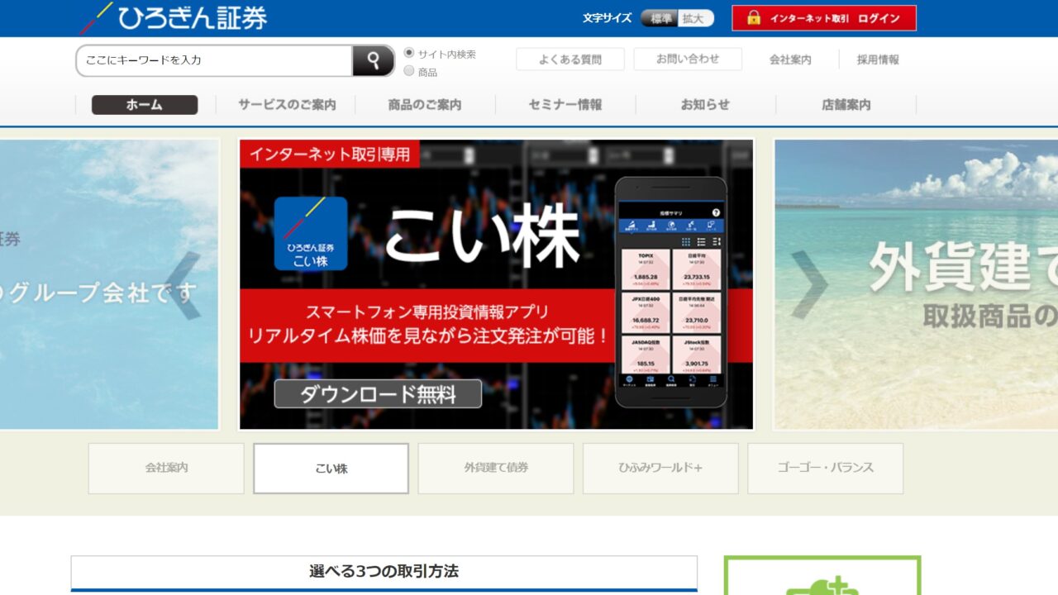This screenshot has height=595, width=1058.
Task: Select the サイト内検索 radio button
Action: click(409, 54)
